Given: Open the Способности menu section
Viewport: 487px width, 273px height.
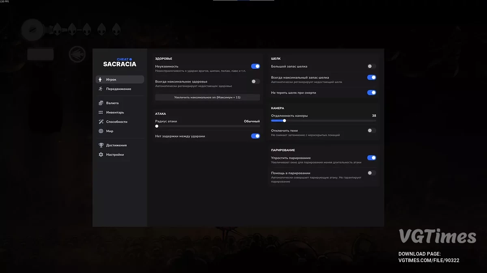Looking at the screenshot, I should [120, 122].
